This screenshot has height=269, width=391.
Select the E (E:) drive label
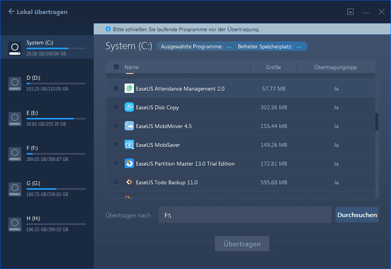[x=32, y=113]
